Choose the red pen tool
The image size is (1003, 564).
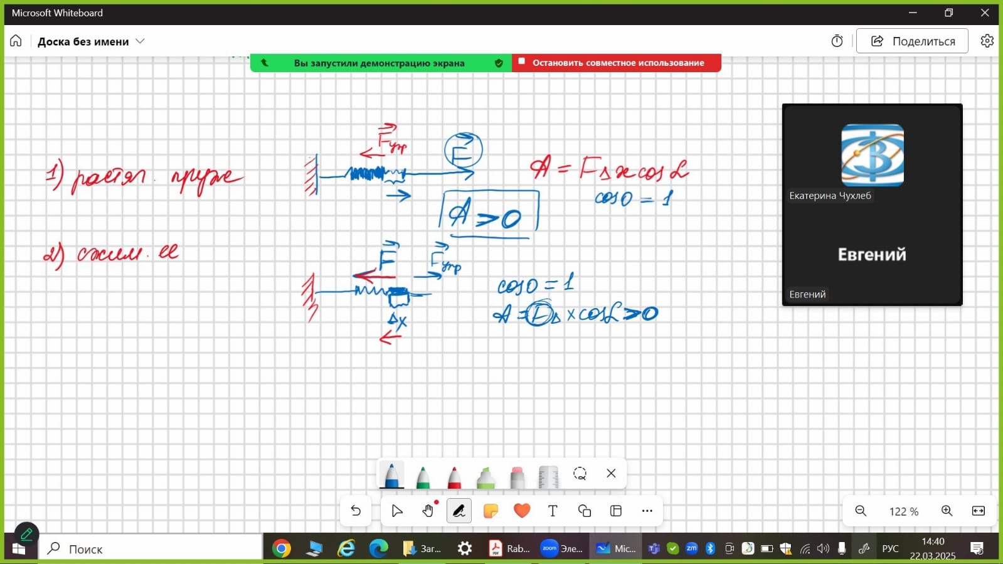[454, 477]
